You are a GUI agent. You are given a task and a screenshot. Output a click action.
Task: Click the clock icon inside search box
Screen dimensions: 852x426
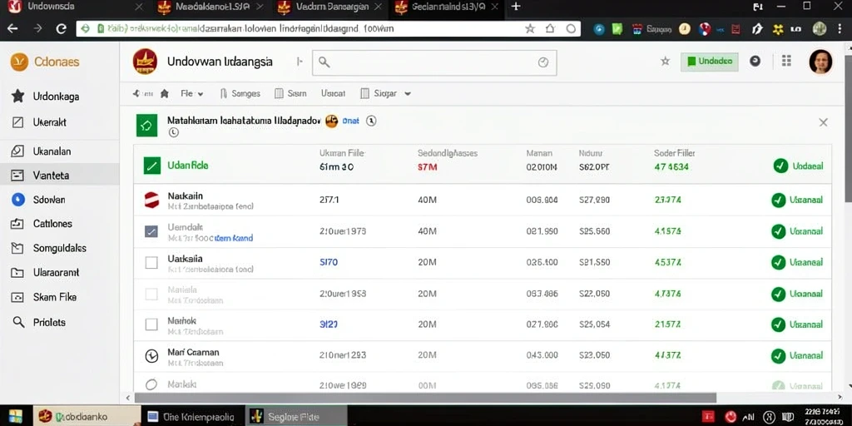(x=542, y=62)
